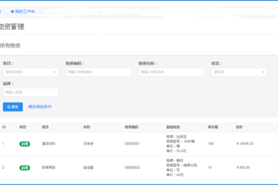Click 清空筛选条件 to clear filters

pyautogui.click(x=40, y=107)
